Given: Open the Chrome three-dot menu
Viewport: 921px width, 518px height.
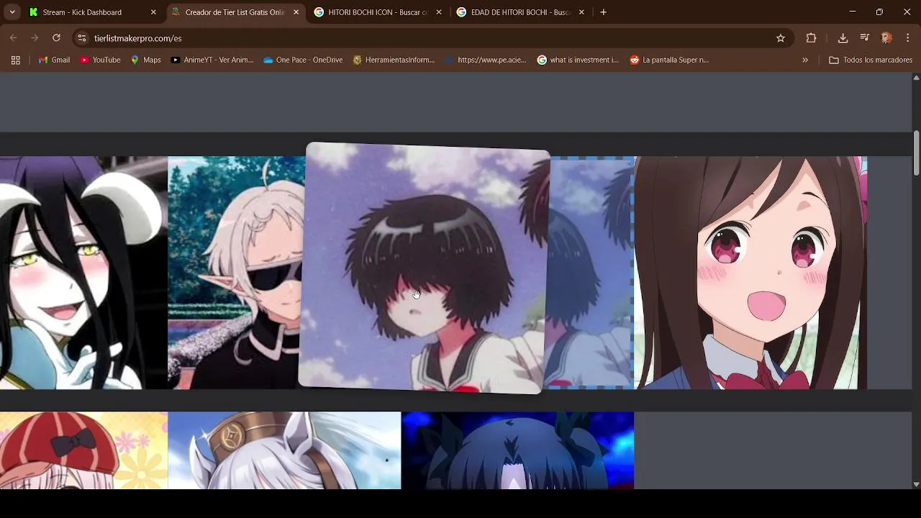Looking at the screenshot, I should click(908, 38).
